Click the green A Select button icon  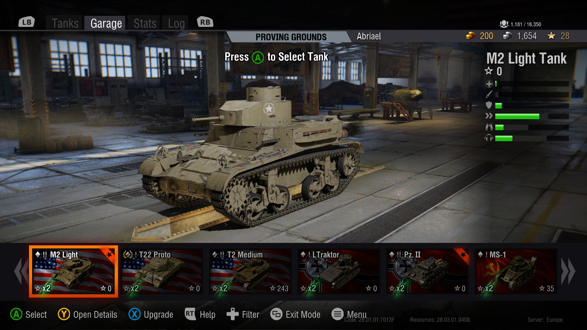click(x=16, y=314)
